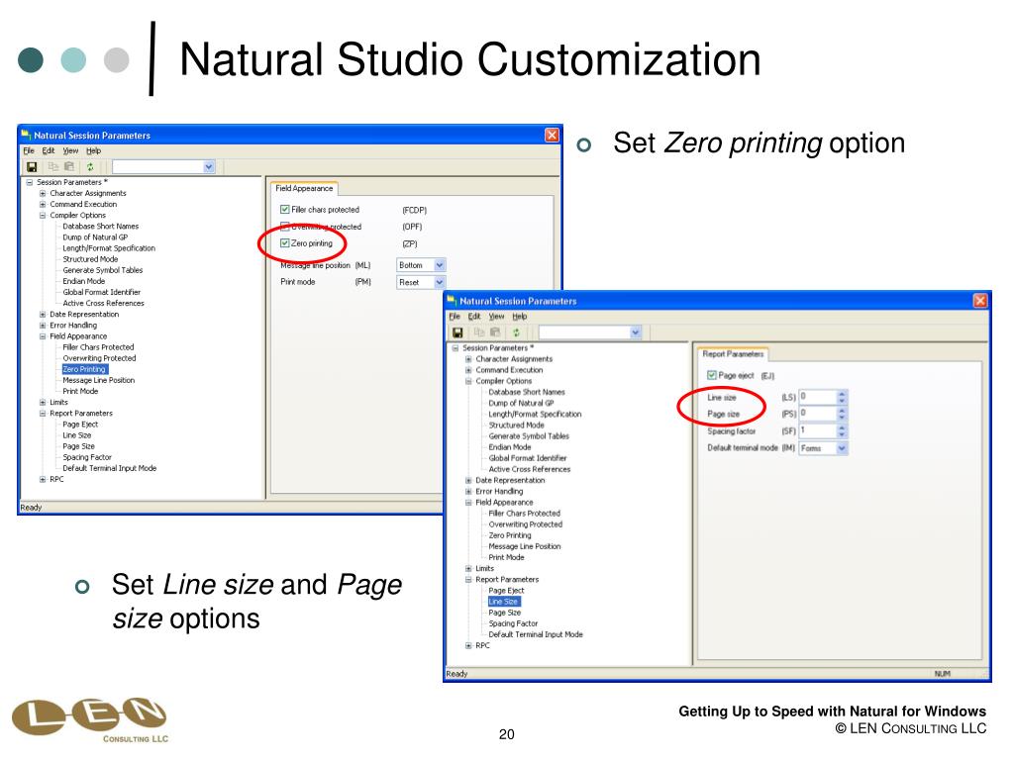This screenshot has height=760, width=1014.
Task: Click green Refresh icon in front window toolbar
Action: [x=516, y=332]
